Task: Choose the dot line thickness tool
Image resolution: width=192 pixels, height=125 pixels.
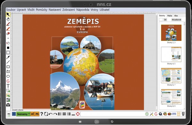Action: coord(8,38)
